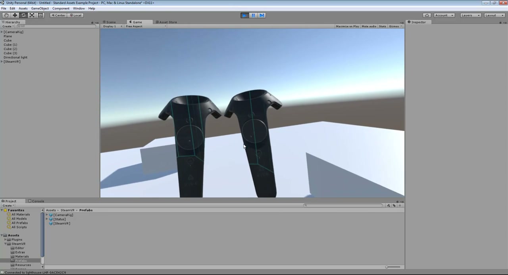Viewport: 508px width, 275px height.
Task: Open the Layers dropdown
Action: pos(471,15)
